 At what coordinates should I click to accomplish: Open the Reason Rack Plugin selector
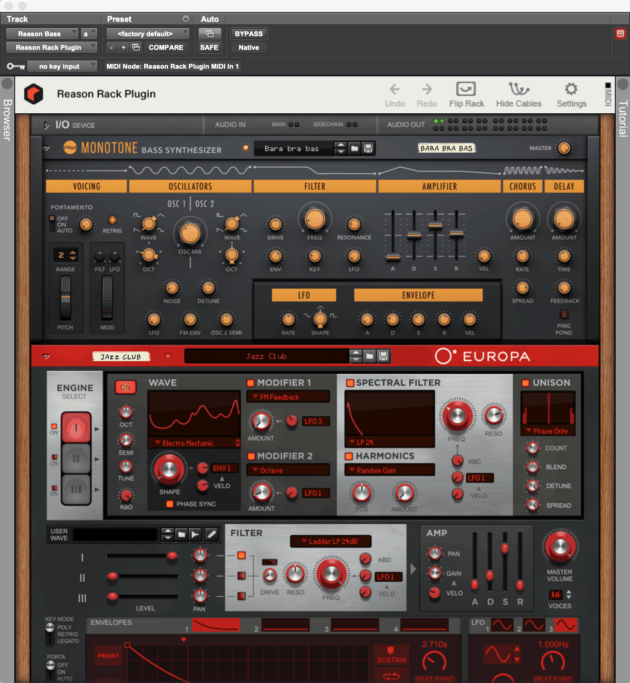tap(51, 48)
